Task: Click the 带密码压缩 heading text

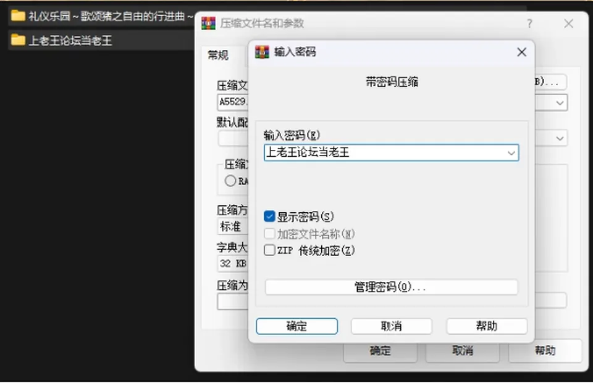Action: coord(392,82)
